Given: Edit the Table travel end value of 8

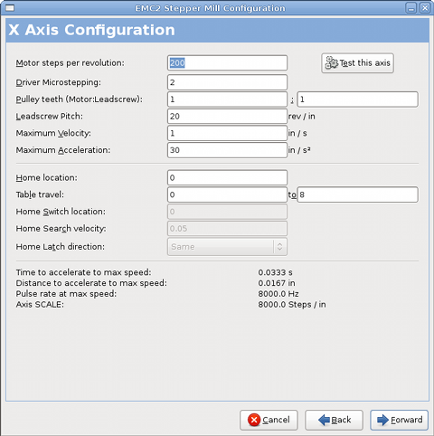Looking at the screenshot, I should pyautogui.click(x=357, y=194).
